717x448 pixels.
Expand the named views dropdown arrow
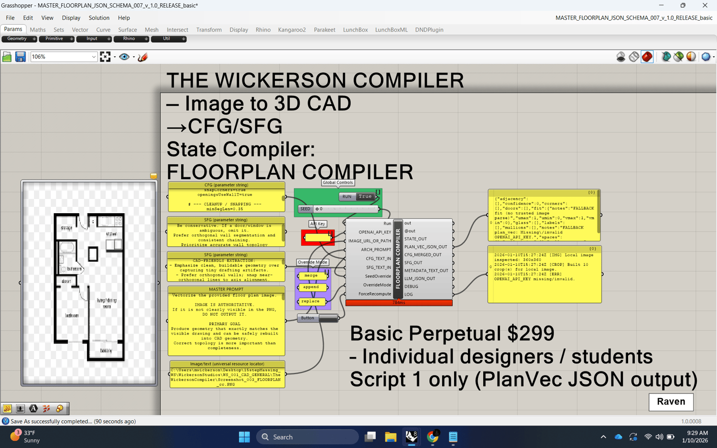pyautogui.click(x=134, y=57)
